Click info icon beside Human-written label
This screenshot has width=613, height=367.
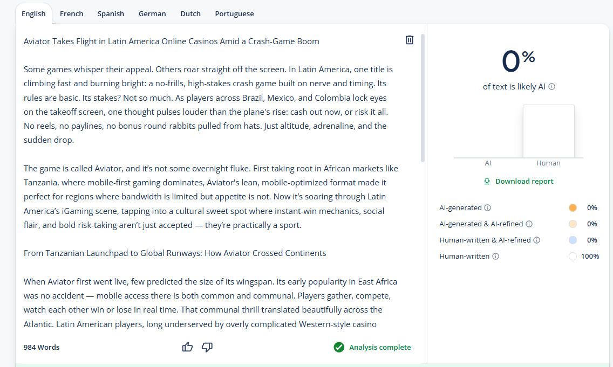pyautogui.click(x=495, y=257)
